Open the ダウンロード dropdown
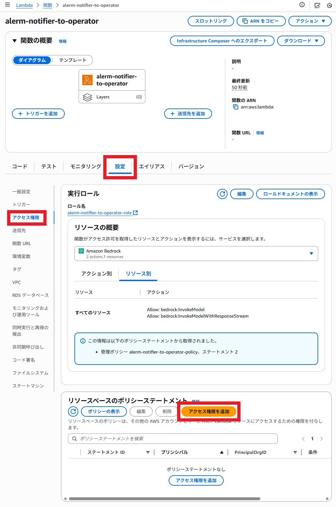The image size is (336, 507). pyautogui.click(x=301, y=41)
